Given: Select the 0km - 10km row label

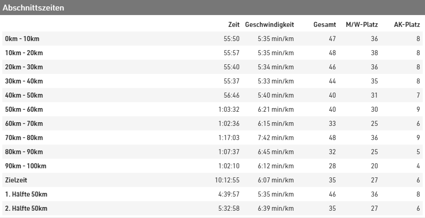Looking at the screenshot, I should [22, 39].
